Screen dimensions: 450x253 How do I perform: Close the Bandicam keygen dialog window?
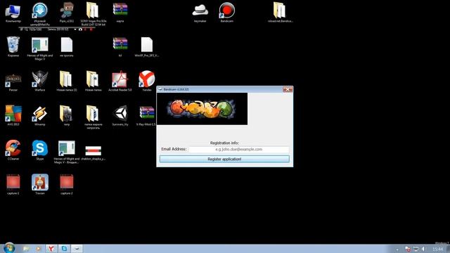[x=288, y=89]
